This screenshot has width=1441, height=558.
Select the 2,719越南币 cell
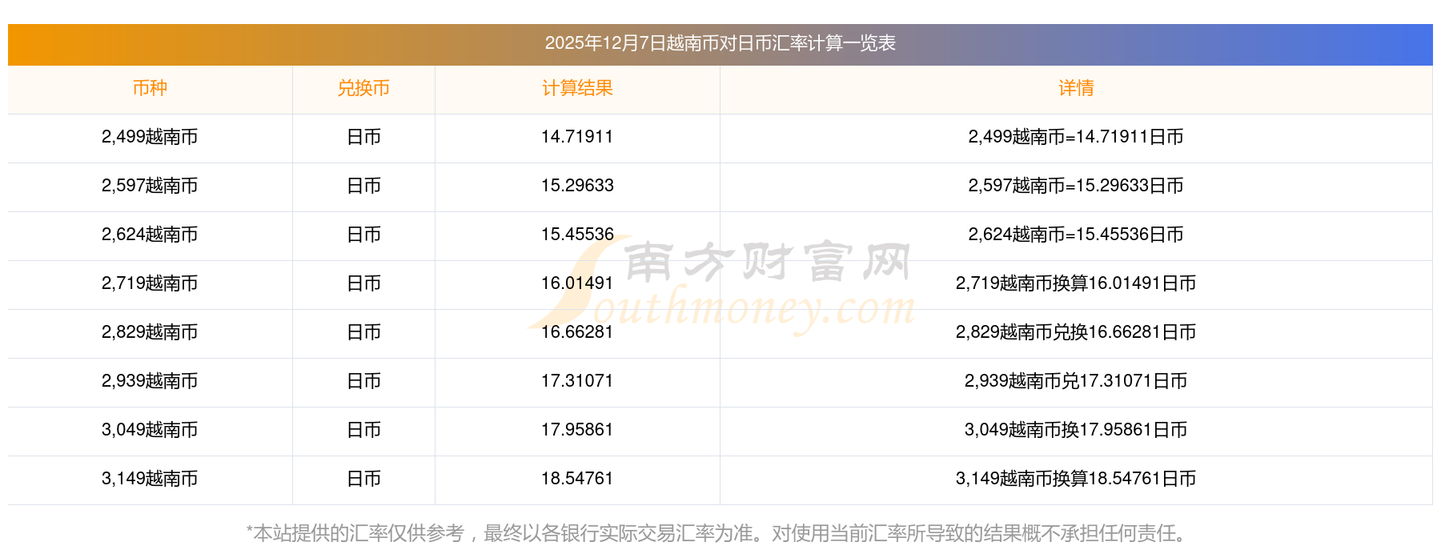(150, 283)
